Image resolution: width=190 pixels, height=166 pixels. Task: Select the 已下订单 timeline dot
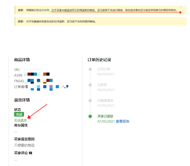pyautogui.click(x=90, y=69)
